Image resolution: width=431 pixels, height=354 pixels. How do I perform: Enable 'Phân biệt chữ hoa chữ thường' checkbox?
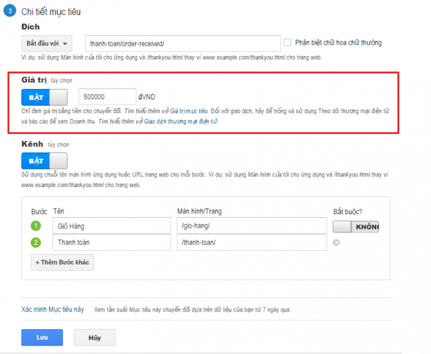pyautogui.click(x=288, y=42)
